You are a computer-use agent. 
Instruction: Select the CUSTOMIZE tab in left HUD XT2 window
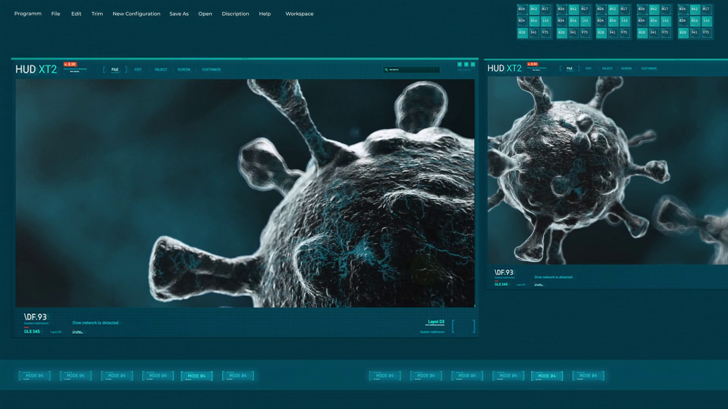click(x=211, y=69)
